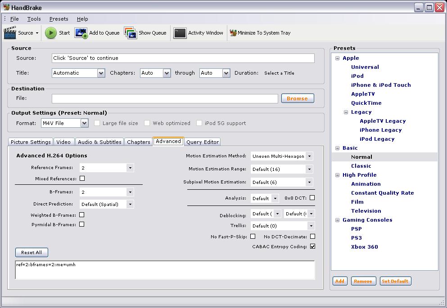The height and width of the screenshot is (308, 447).
Task: Enable Weighted B-Frames checkbox
Action: tap(81, 215)
